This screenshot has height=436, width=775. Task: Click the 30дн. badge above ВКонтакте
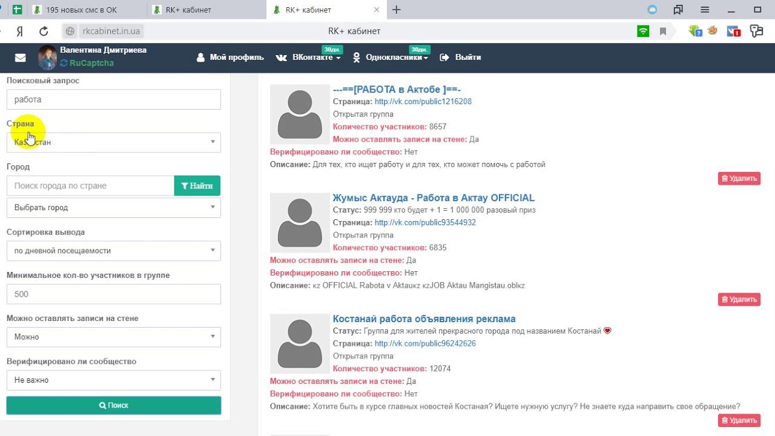(332, 50)
